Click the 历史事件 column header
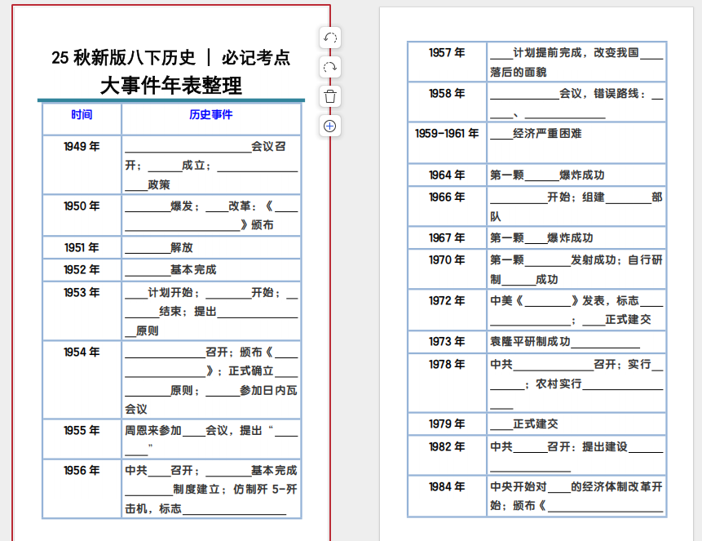702x541 pixels. pos(211,115)
